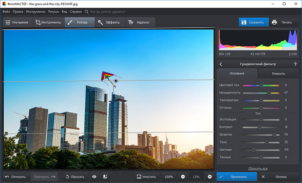Click the 13% zoom value field
The width and height of the screenshot is (302, 183).
pos(196,177)
